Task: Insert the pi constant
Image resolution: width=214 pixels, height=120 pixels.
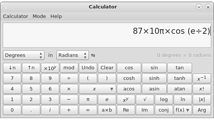Action: tap(88, 100)
